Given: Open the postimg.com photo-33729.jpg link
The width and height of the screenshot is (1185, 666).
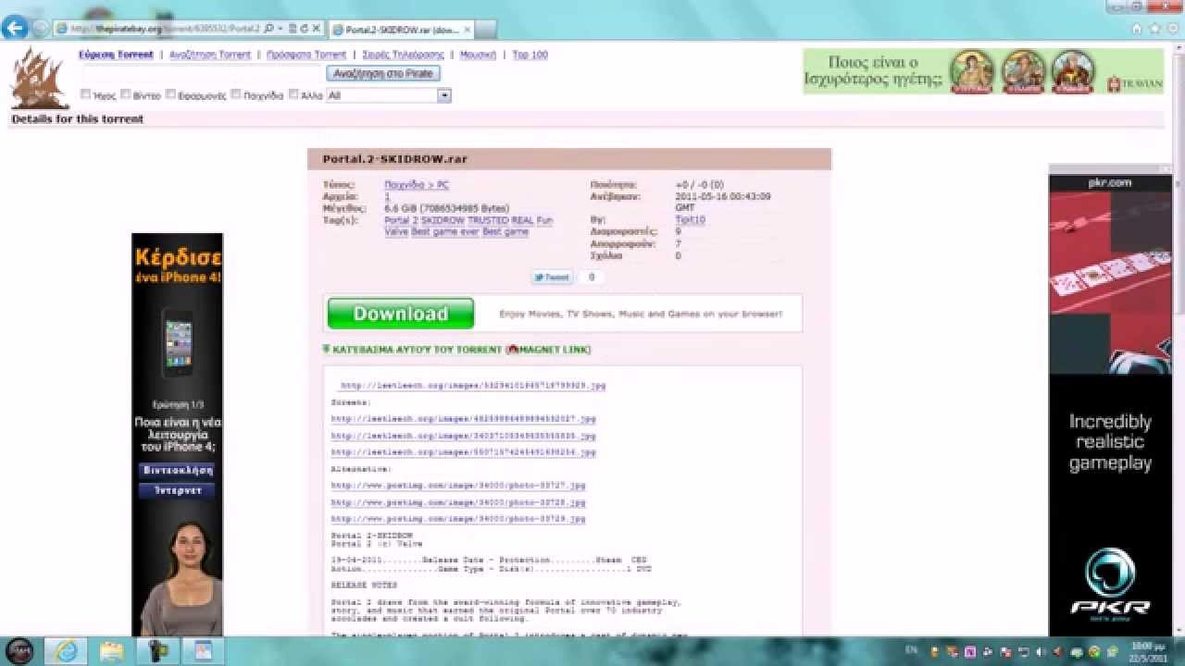Looking at the screenshot, I should coord(458,519).
